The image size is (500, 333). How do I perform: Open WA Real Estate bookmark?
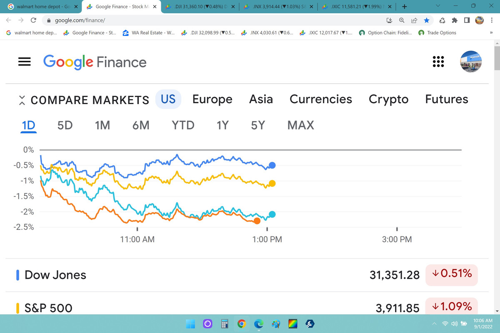coord(149,33)
